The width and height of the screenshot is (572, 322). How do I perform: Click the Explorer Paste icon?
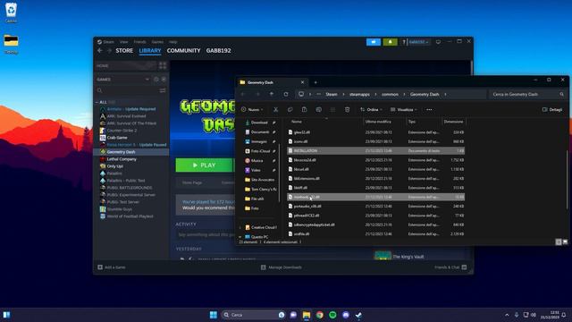(x=304, y=109)
